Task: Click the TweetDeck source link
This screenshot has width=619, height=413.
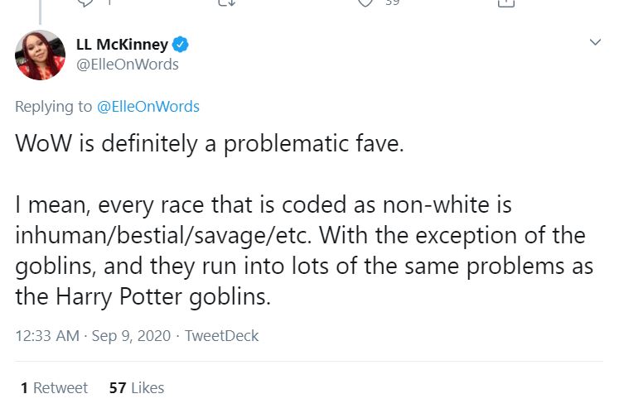Action: coord(221,335)
